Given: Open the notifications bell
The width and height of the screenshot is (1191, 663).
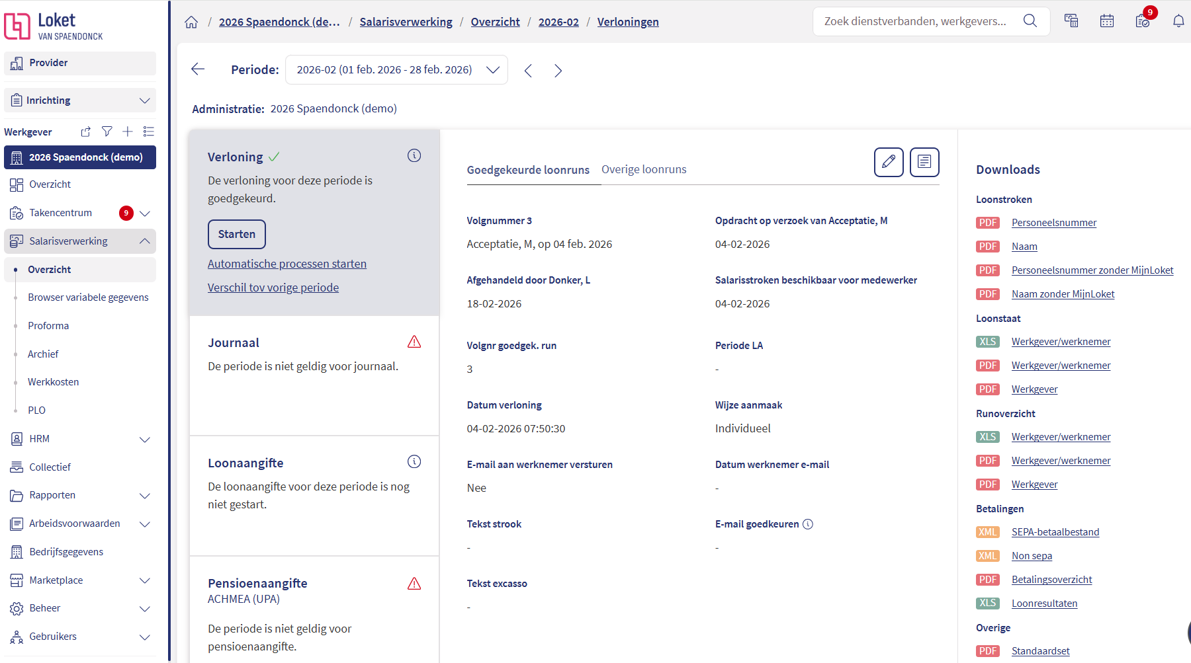Looking at the screenshot, I should (x=1178, y=21).
